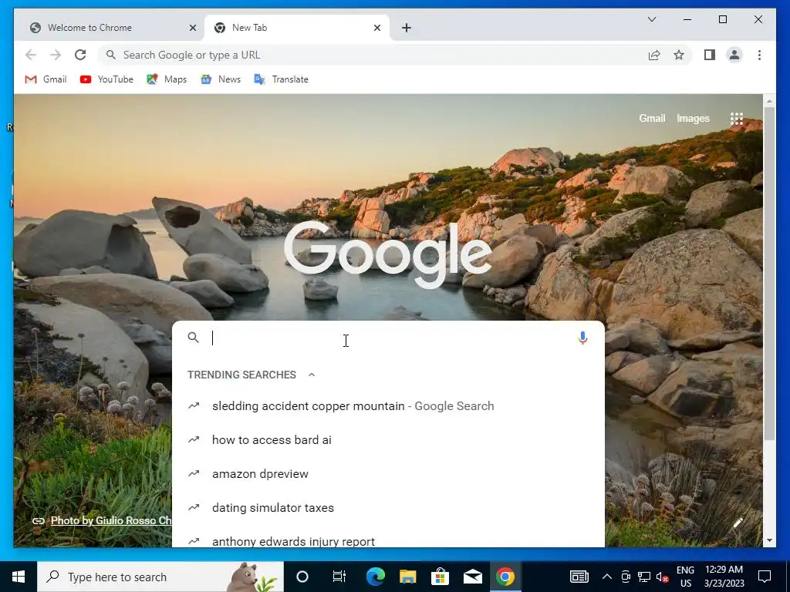Click Windows taskbar search box
This screenshot has height=592, width=790.
(x=160, y=577)
